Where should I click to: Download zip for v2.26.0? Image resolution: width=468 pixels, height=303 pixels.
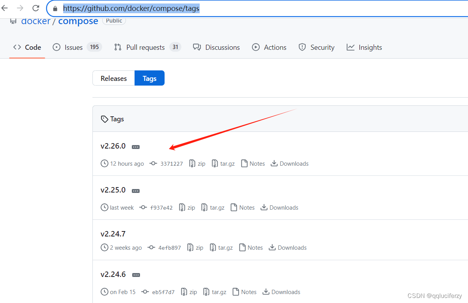(197, 164)
